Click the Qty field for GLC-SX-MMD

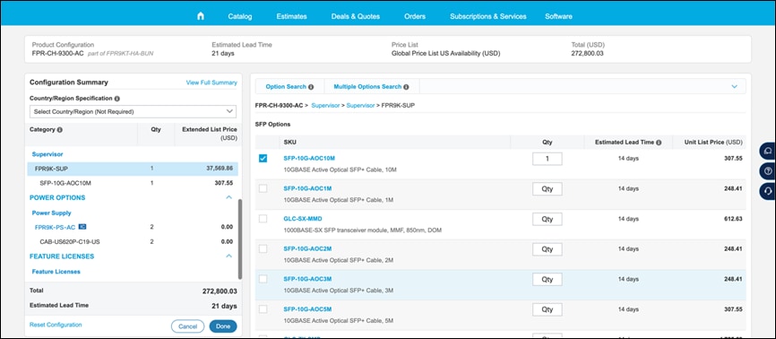pyautogui.click(x=547, y=219)
